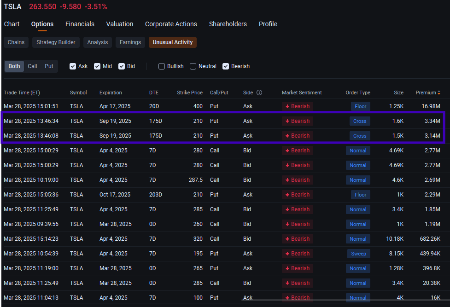
Task: Click the Sweep tag in 10:54:39 row
Action: click(x=359, y=254)
